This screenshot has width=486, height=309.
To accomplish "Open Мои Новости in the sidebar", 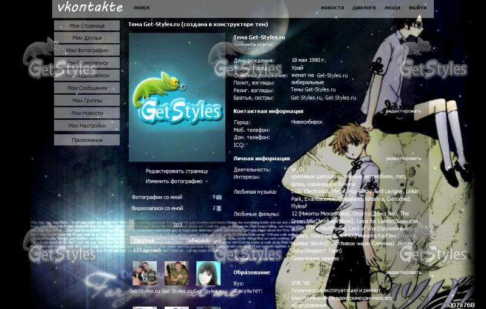I will [87, 113].
